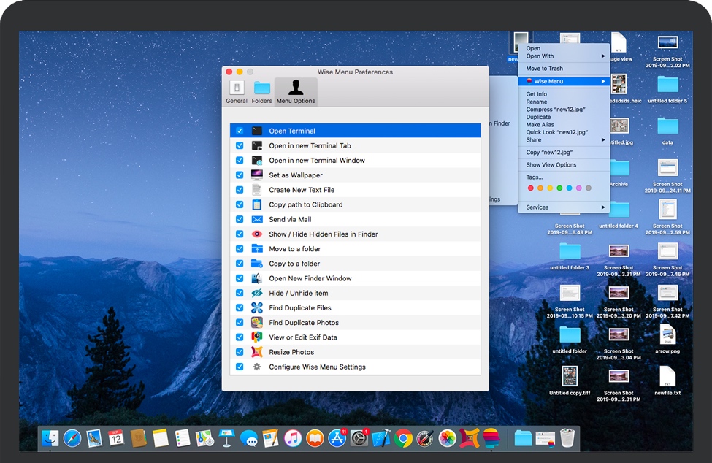The image size is (712, 463).
Task: Select Move to Trash in context menu
Action: pos(543,69)
